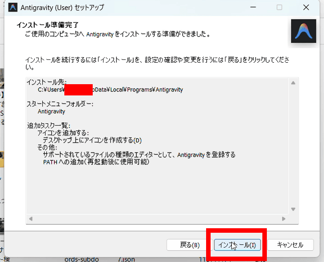Click the PATHへの追加 line in summary

(x=96, y=162)
